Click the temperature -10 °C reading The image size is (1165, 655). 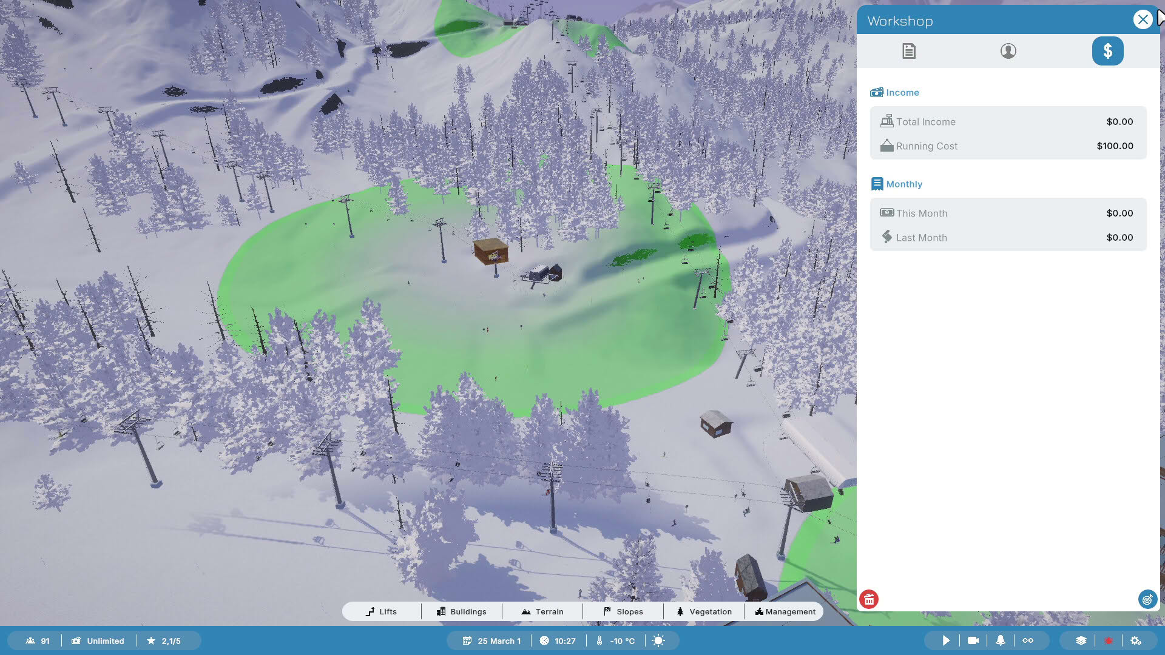click(615, 641)
